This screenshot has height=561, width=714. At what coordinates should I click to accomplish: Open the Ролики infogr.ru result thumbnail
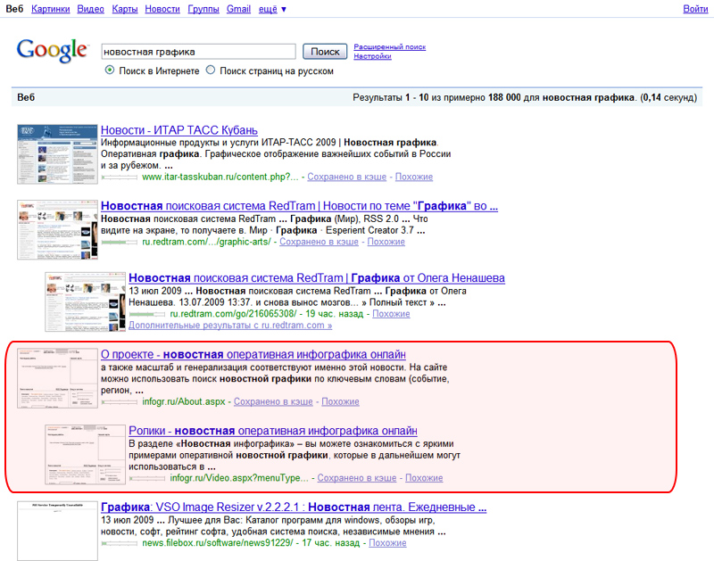85,455
